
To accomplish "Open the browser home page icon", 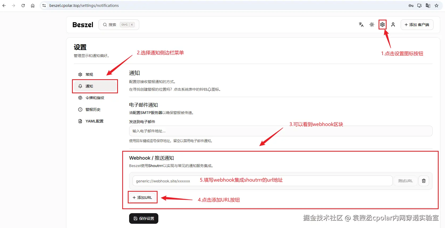I will (x=33, y=6).
